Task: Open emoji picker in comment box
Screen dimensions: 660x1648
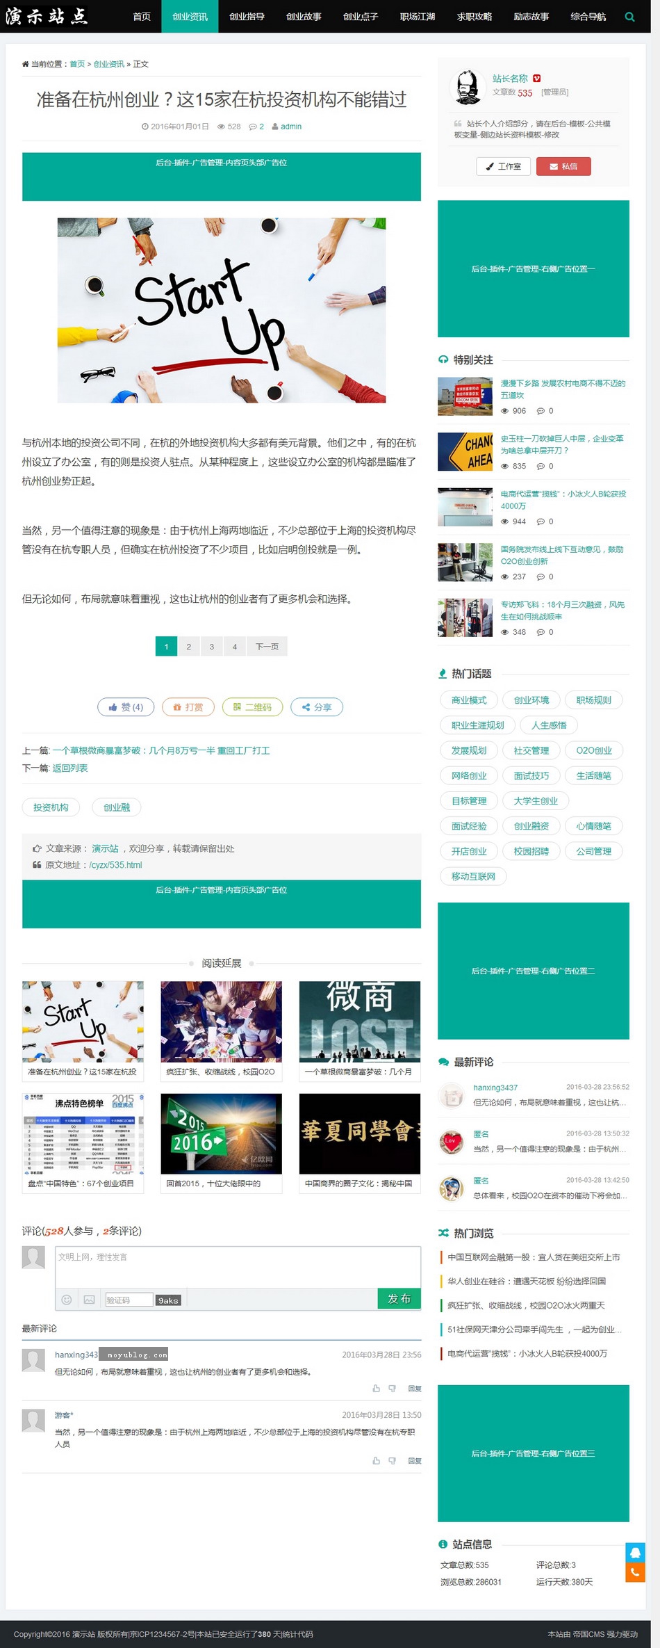Action: point(67,1300)
